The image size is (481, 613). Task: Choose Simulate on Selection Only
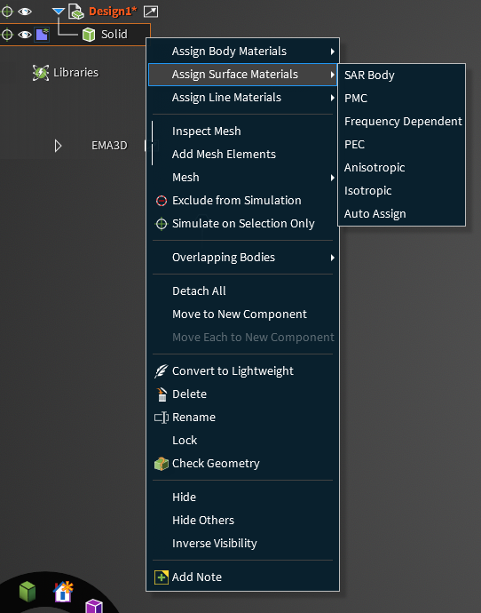click(242, 223)
